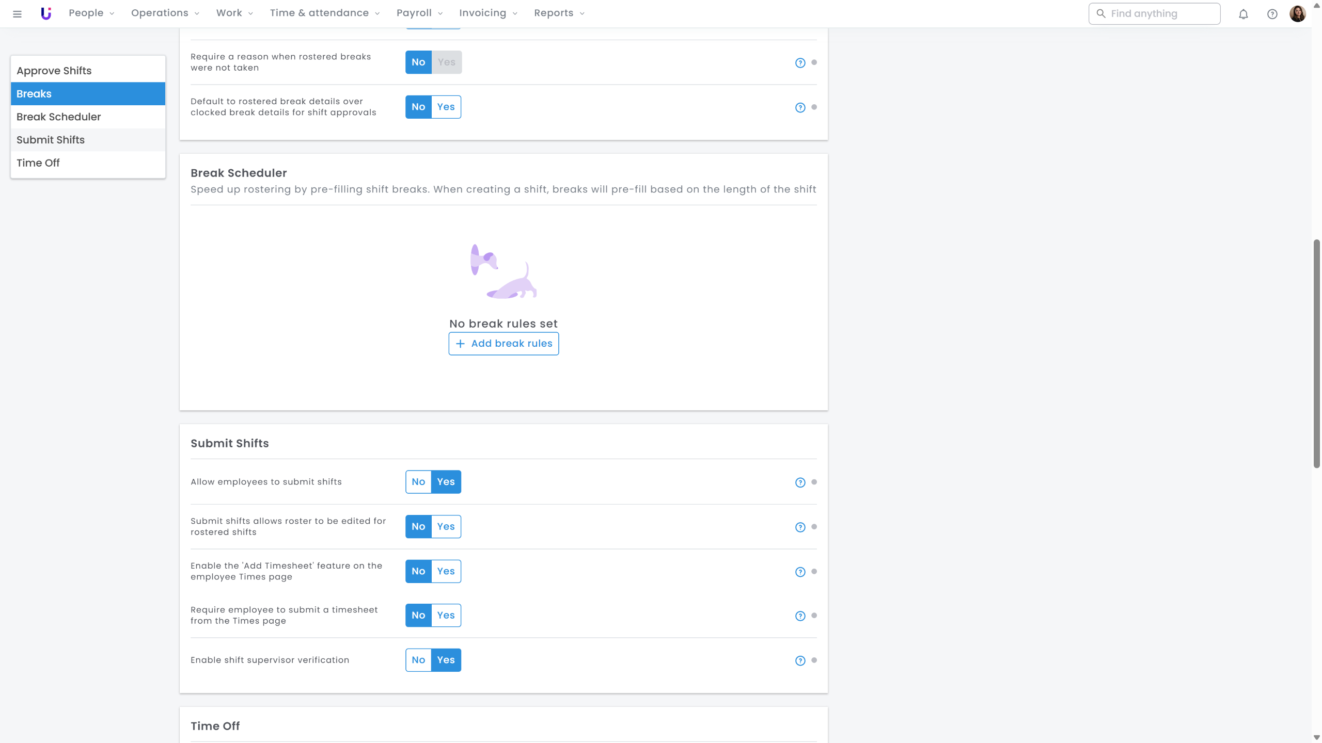Open the user profile avatar
Screen dimensions: 1322x743
[1297, 14]
